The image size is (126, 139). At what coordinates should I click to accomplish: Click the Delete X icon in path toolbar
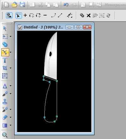(89, 15)
